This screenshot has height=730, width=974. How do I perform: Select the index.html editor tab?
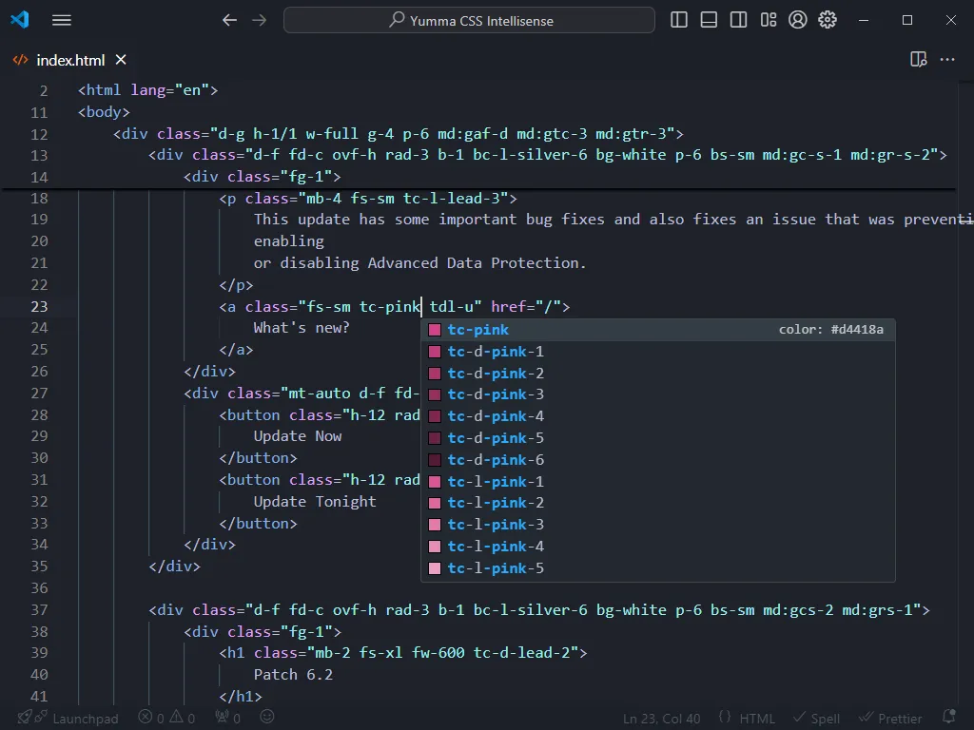[70, 60]
